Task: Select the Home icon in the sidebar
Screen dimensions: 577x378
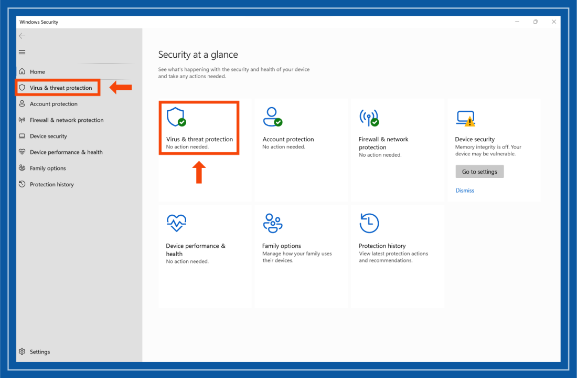Action: click(x=22, y=71)
